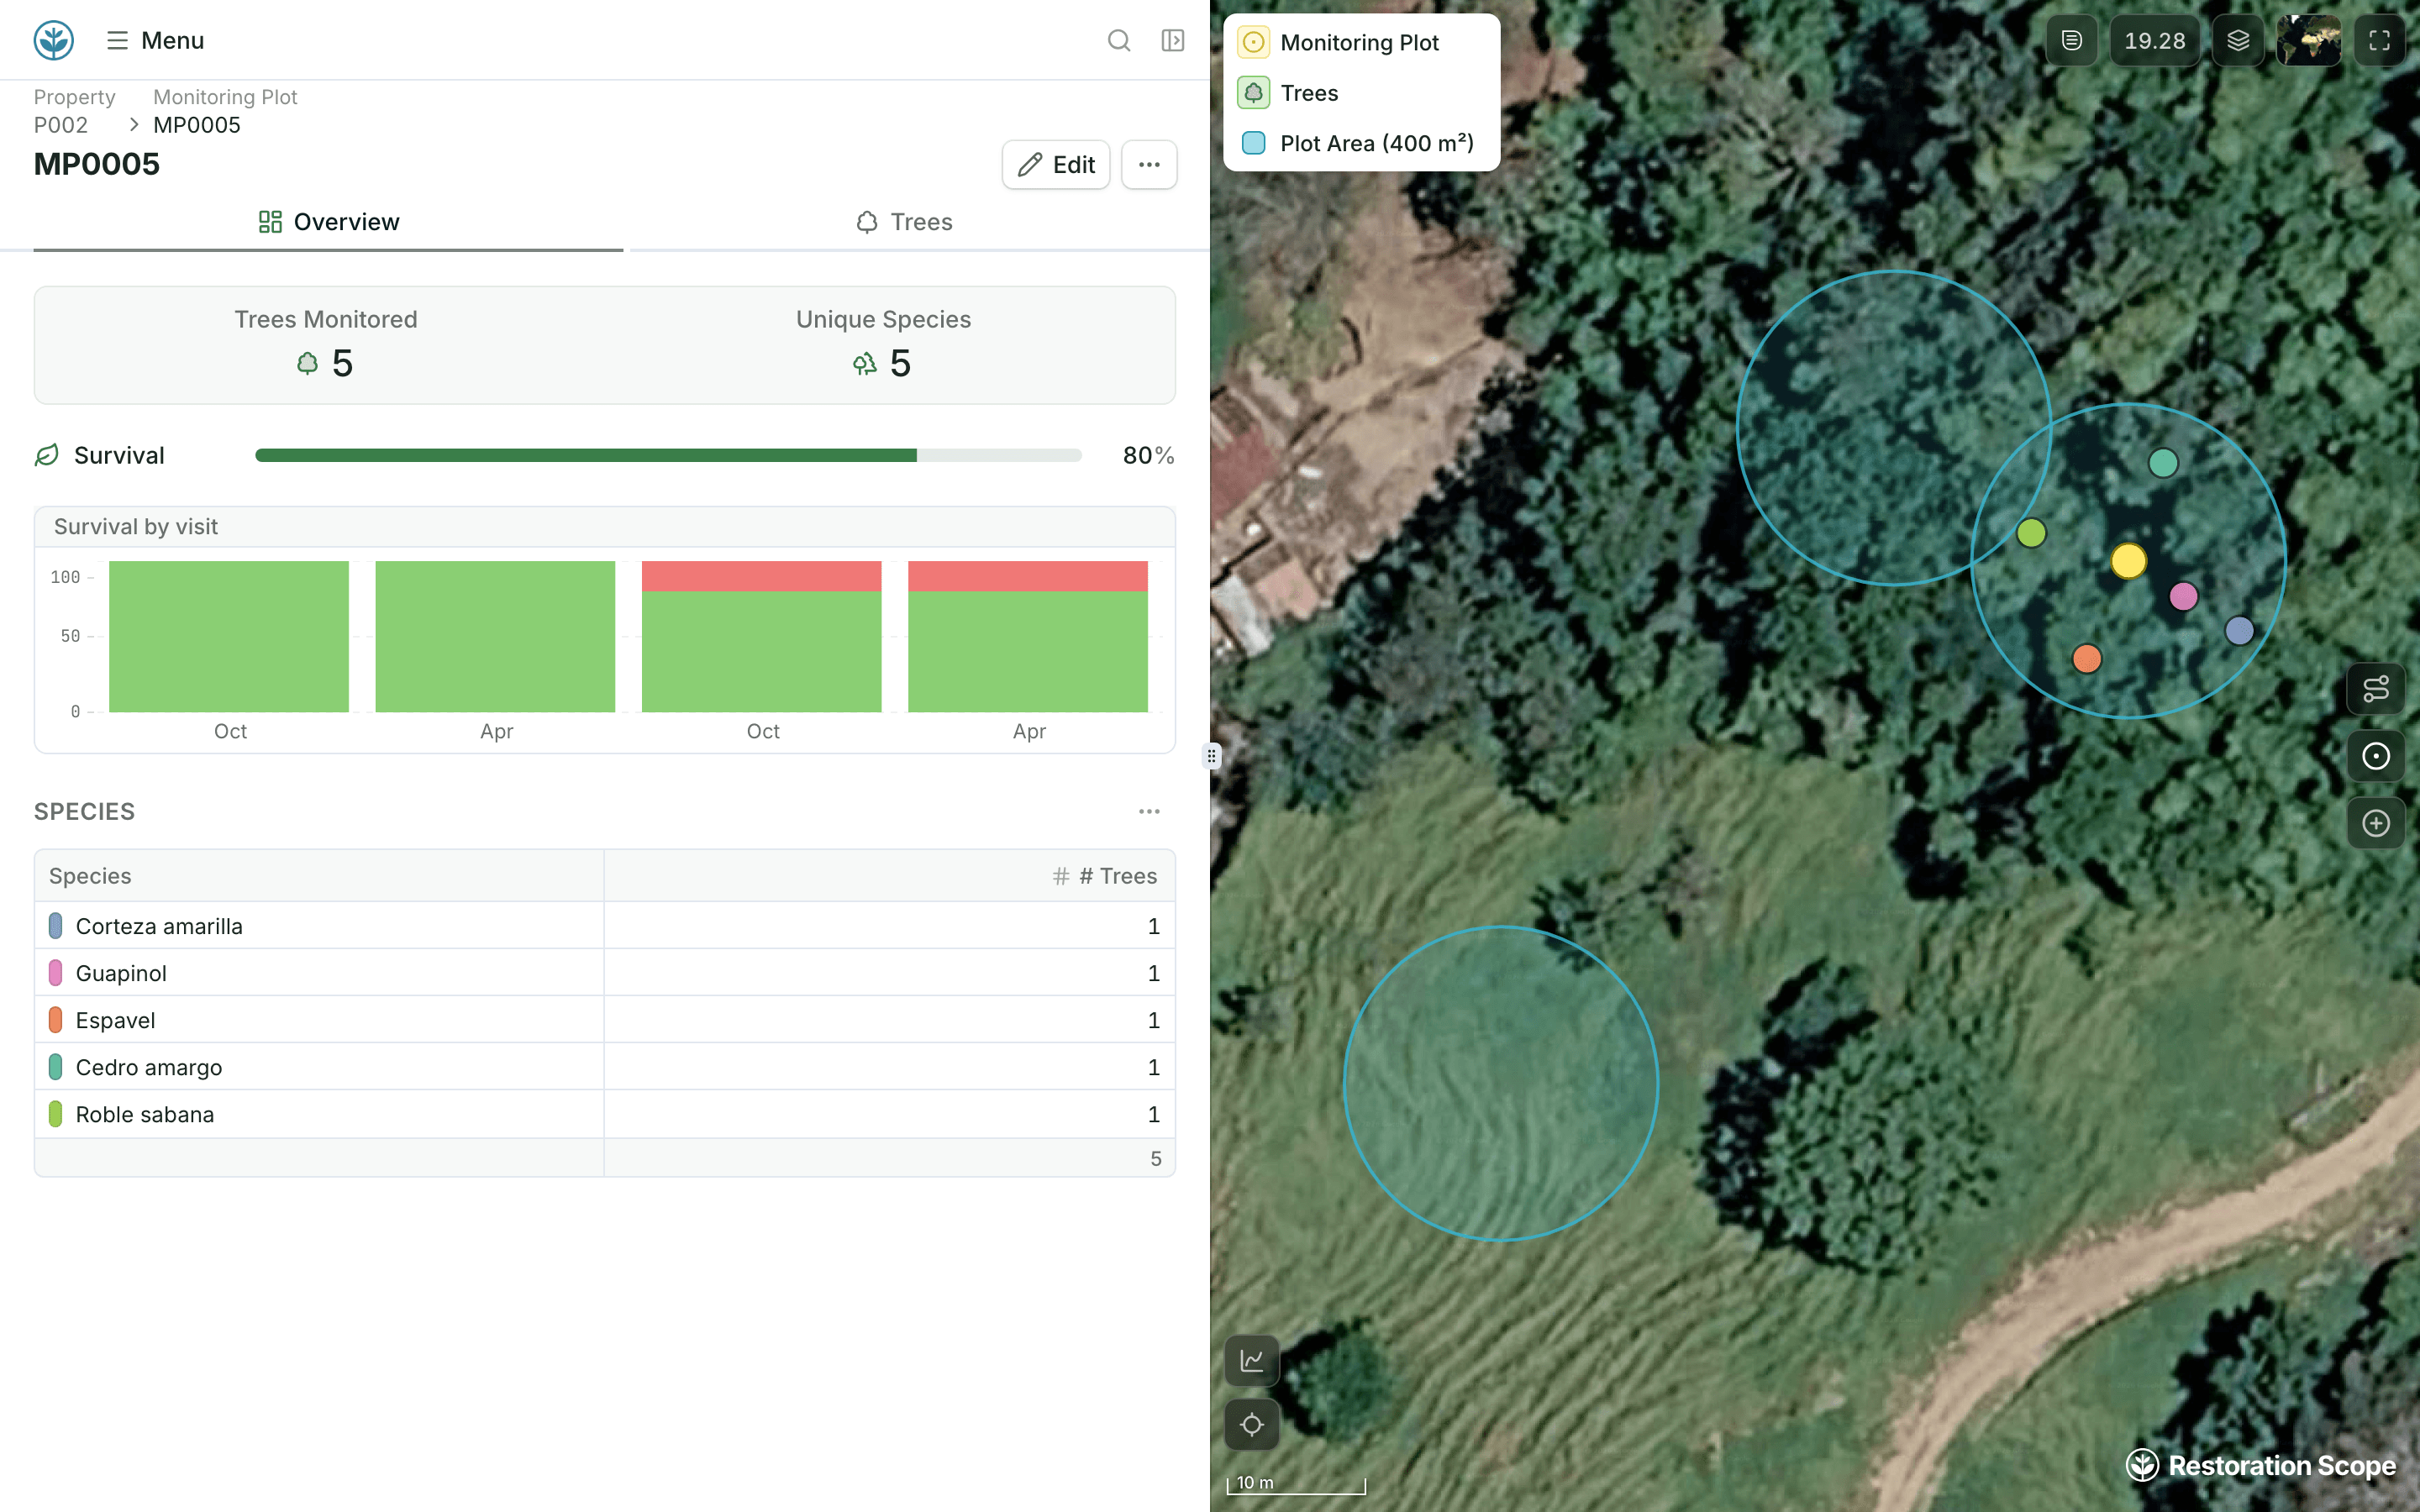
Task: Open the more options button beside Edit
Action: [1149, 165]
